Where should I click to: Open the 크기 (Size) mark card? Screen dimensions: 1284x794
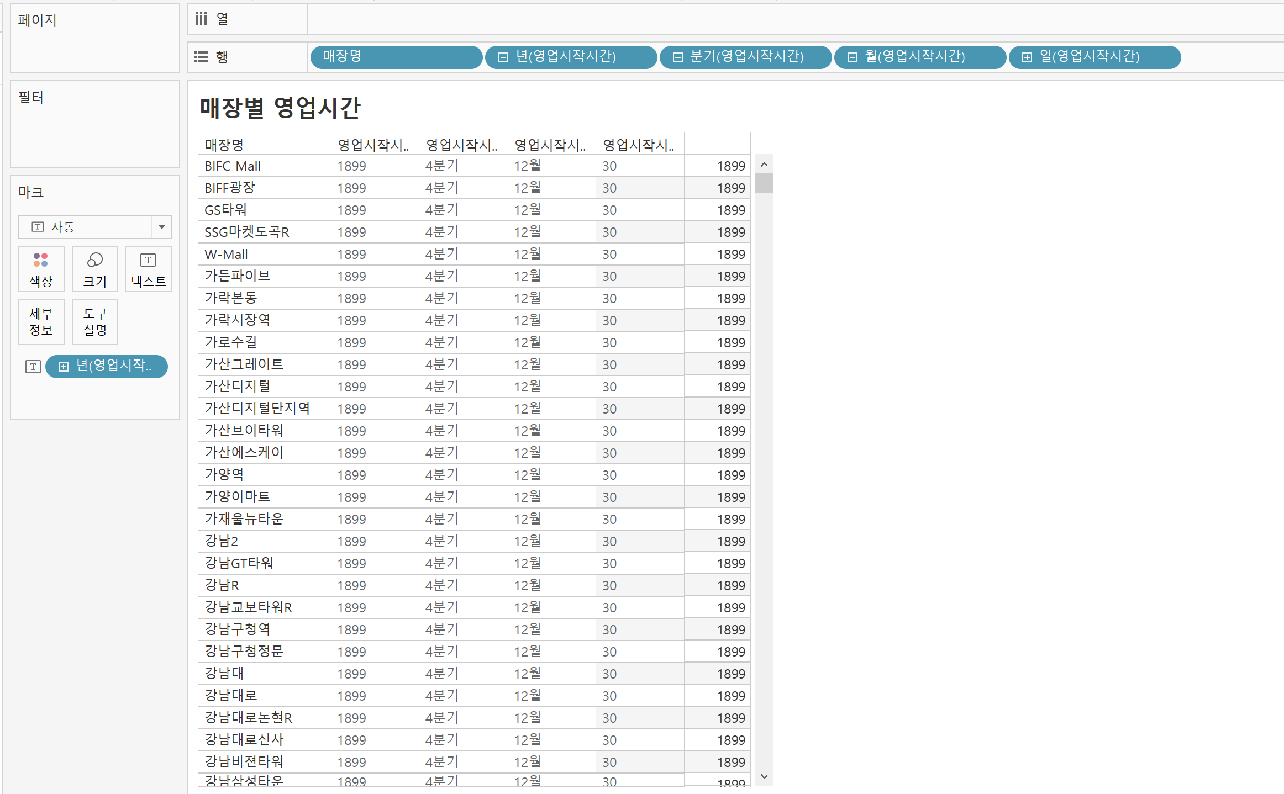click(x=94, y=269)
